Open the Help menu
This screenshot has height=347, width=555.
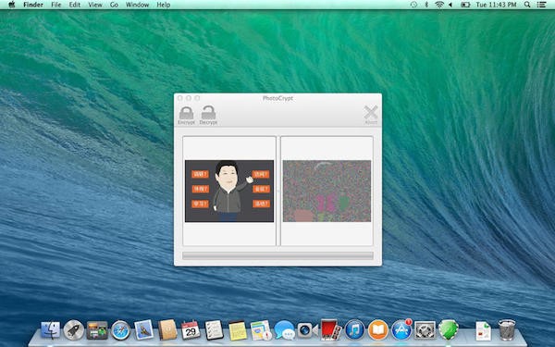[163, 5]
